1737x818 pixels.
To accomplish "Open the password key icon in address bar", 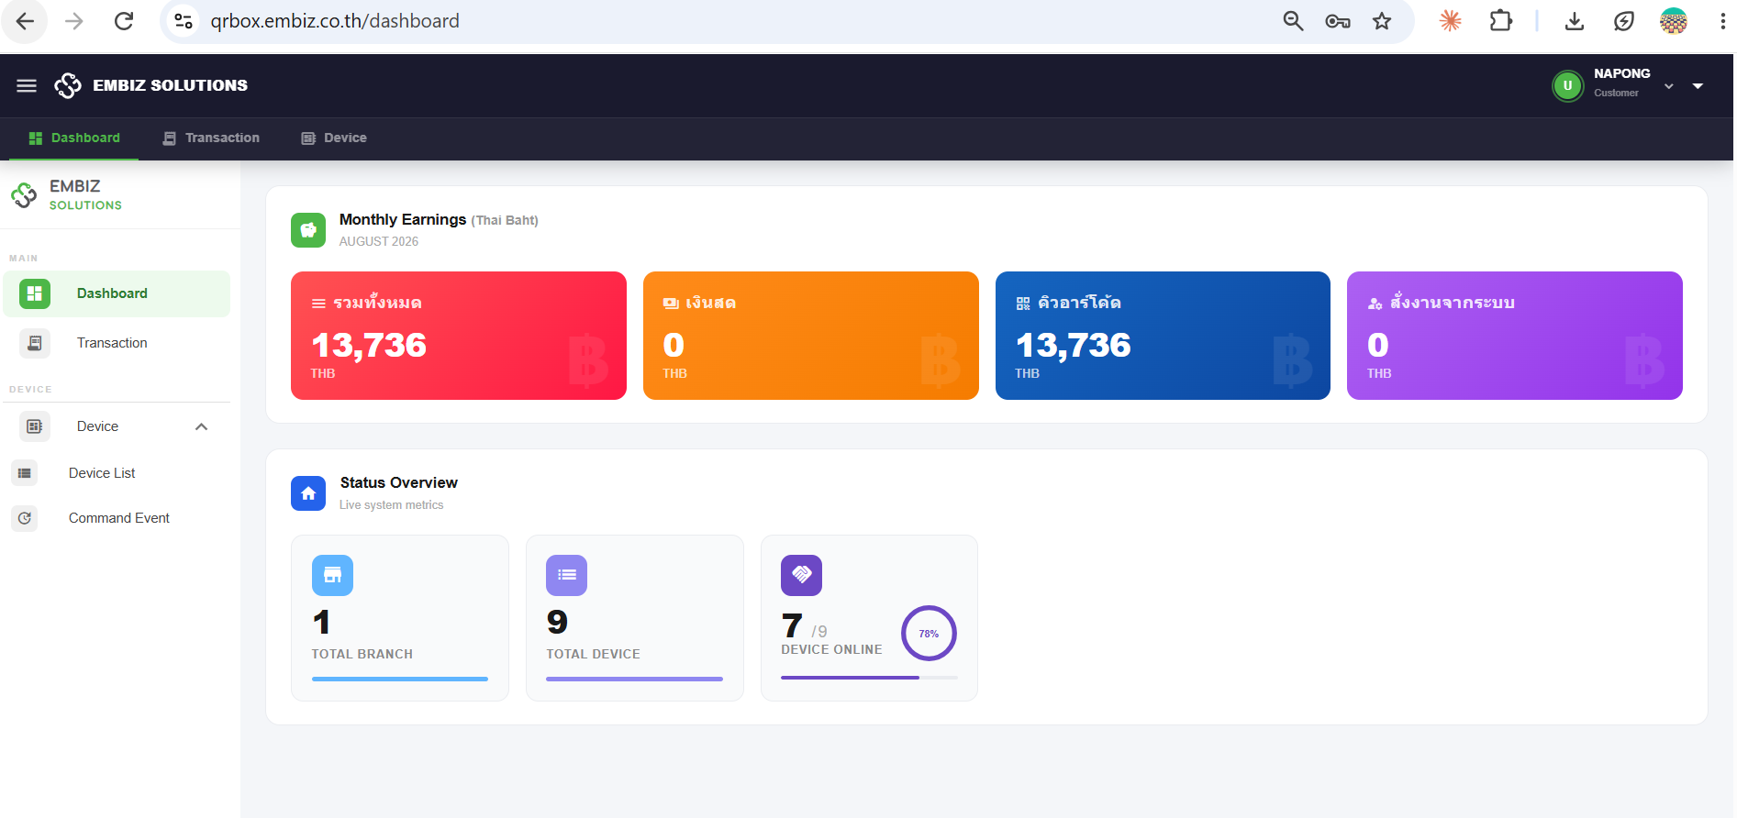I will pos(1338,21).
